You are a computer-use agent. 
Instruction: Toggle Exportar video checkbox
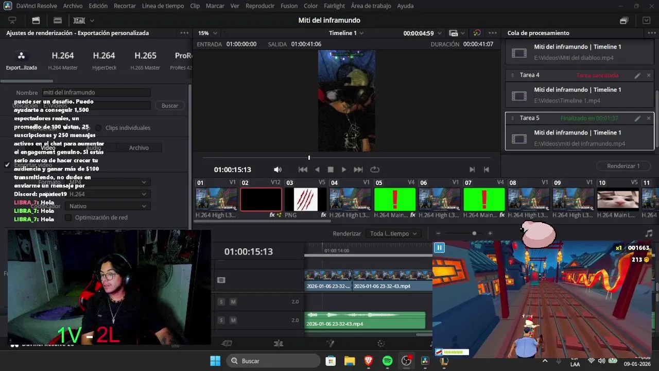click(7, 165)
